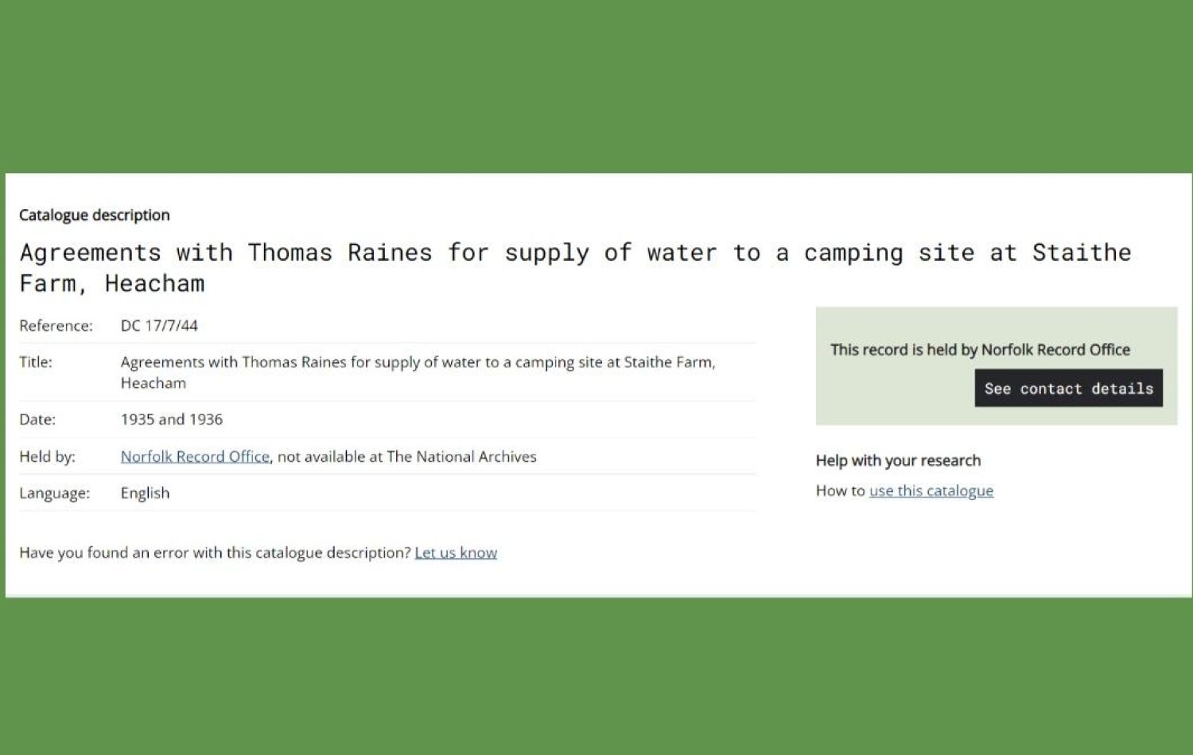This screenshot has width=1193, height=755.
Task: Select the 'Reference:' field label
Action: 56,325
